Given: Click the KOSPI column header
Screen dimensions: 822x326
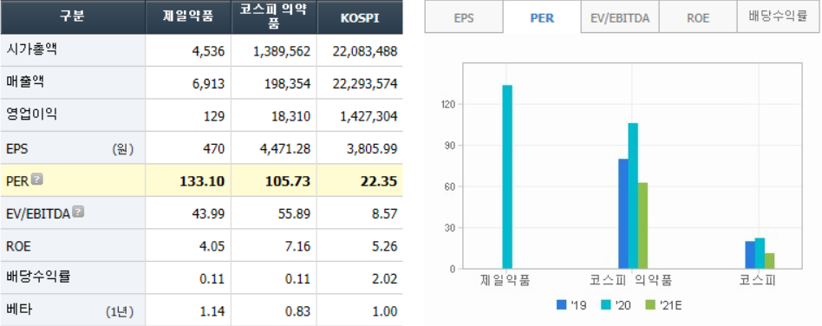Looking at the screenshot, I should tap(360, 17).
